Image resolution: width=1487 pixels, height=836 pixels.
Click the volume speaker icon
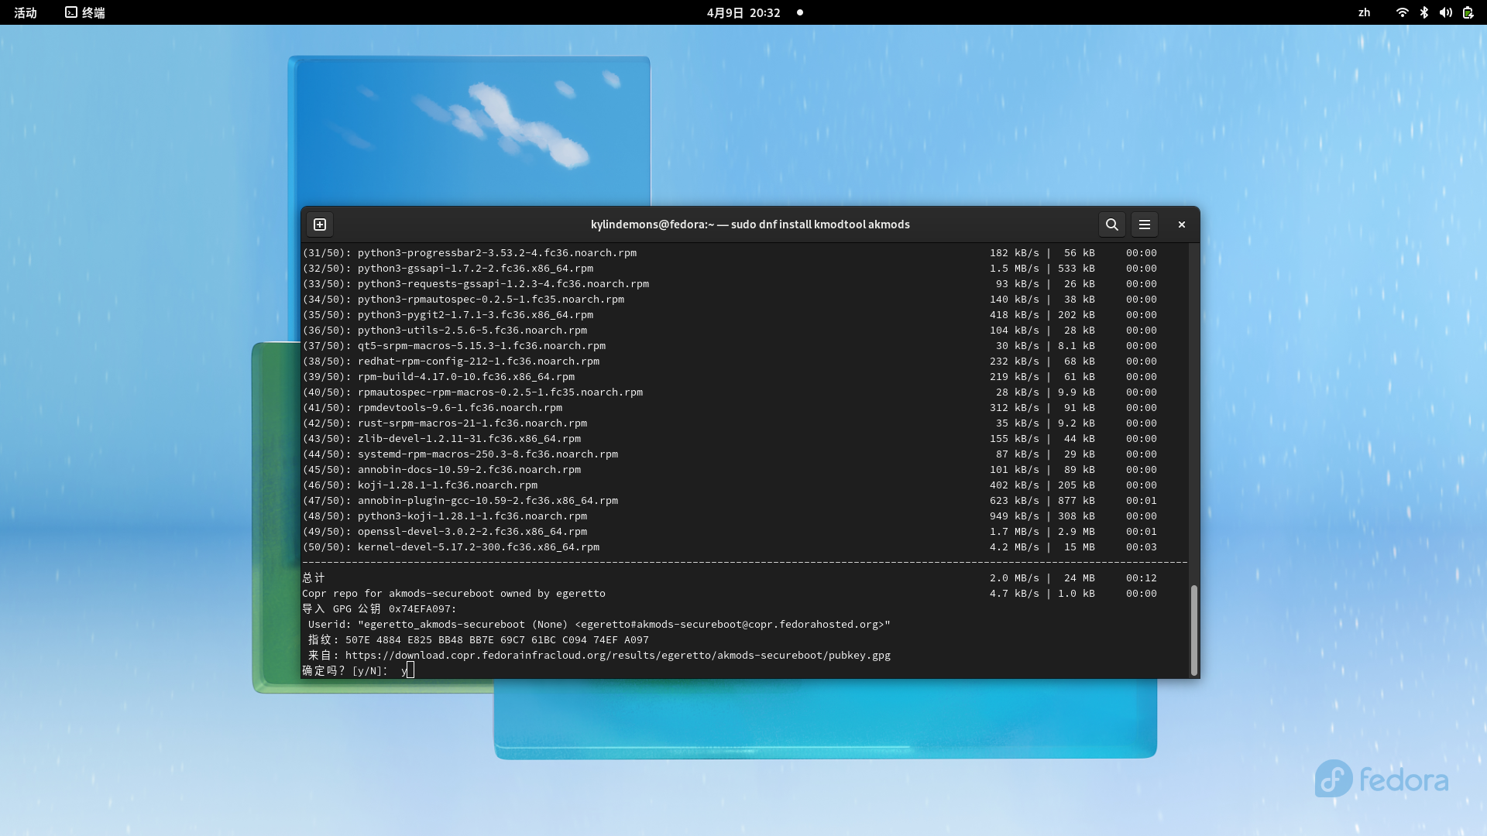(1445, 12)
